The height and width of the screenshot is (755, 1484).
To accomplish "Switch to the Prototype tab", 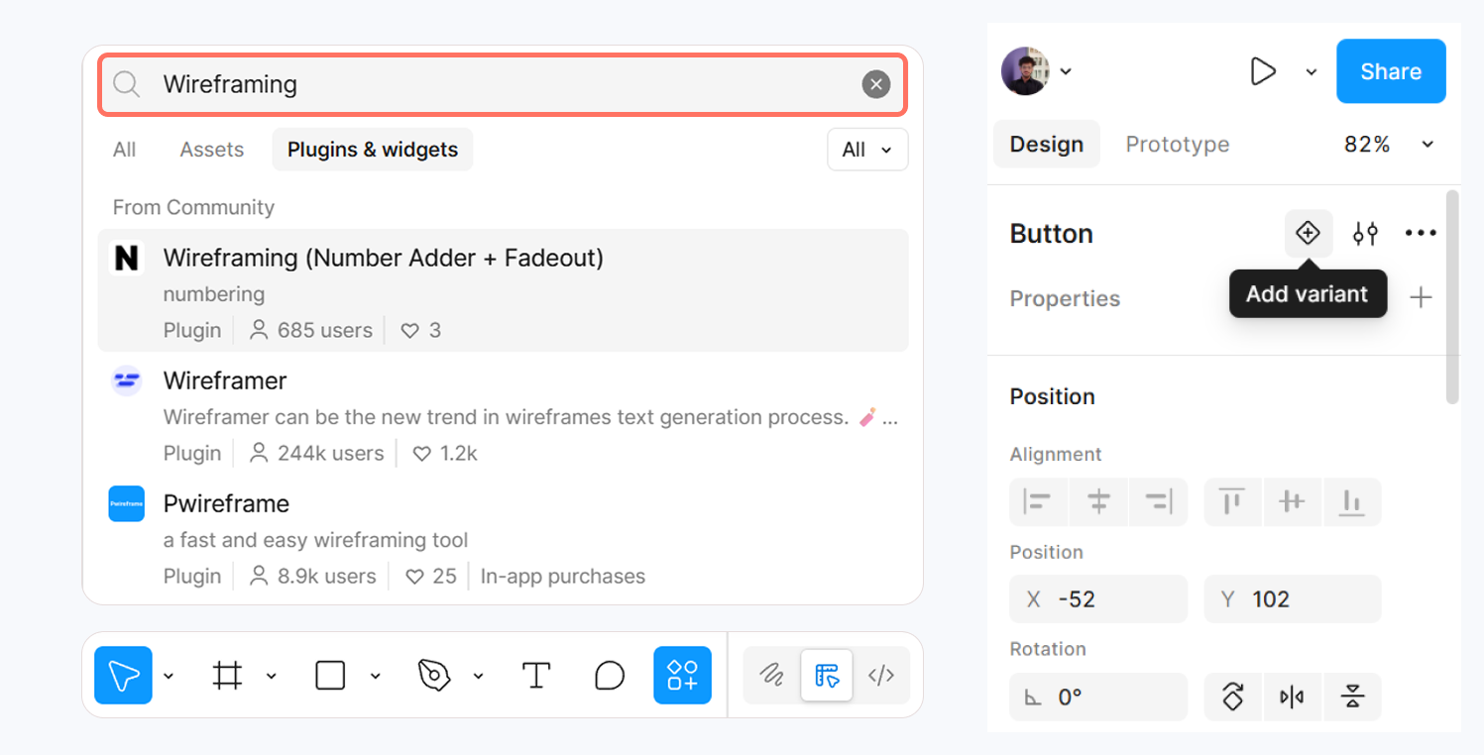I will pos(1177,145).
